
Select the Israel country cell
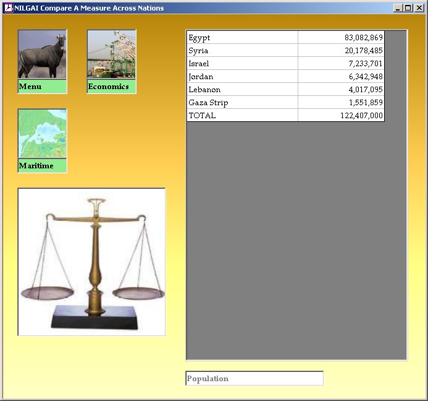pos(242,64)
